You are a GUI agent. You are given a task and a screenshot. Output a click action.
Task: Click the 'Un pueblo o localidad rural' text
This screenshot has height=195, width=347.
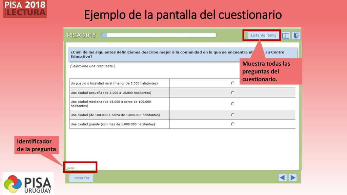click(114, 83)
